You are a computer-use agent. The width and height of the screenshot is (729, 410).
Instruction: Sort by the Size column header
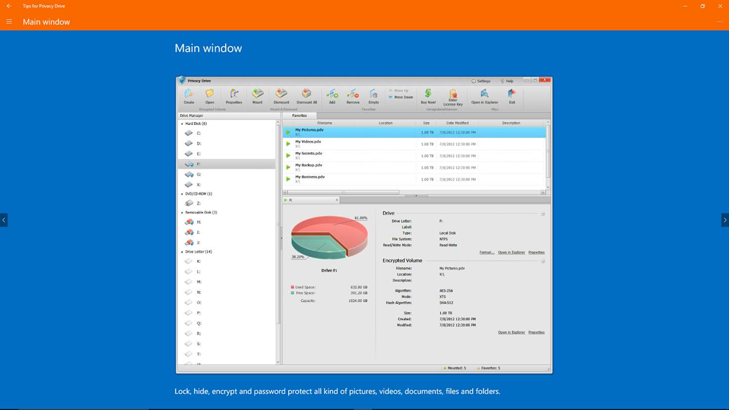426,123
